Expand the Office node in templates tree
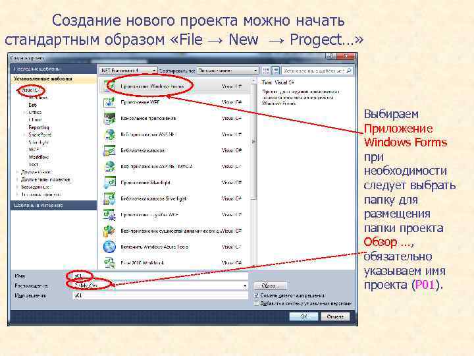Screen dimensions: 474x356 (24, 112)
